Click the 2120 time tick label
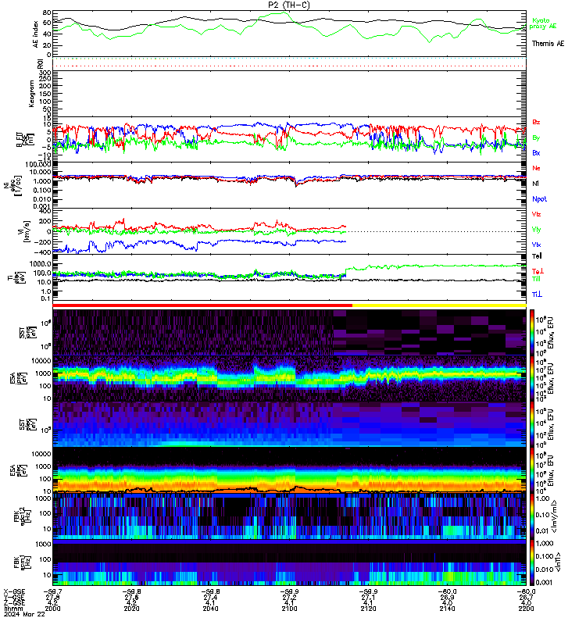The width and height of the screenshot is (586, 625). pos(368,609)
